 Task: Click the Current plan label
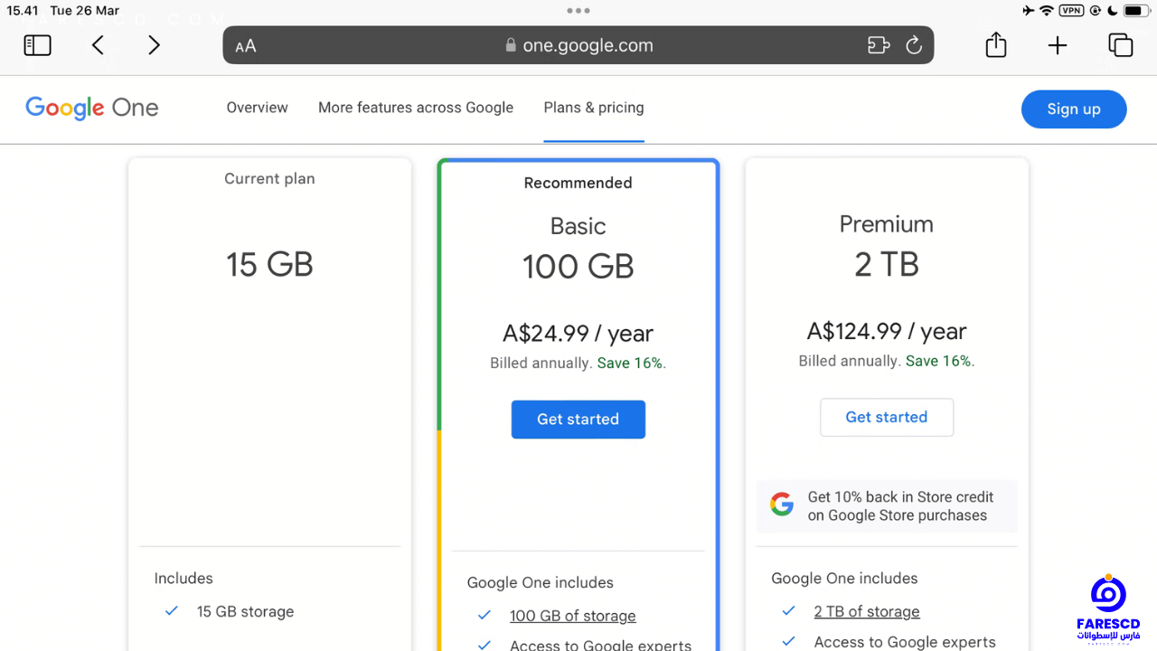[x=269, y=179]
